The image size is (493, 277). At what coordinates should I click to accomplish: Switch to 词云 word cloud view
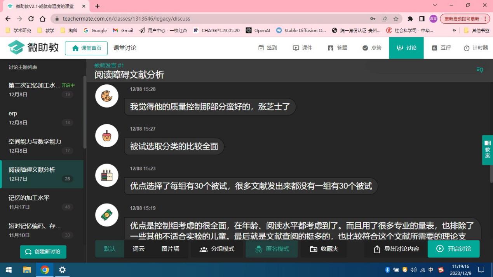click(x=138, y=249)
